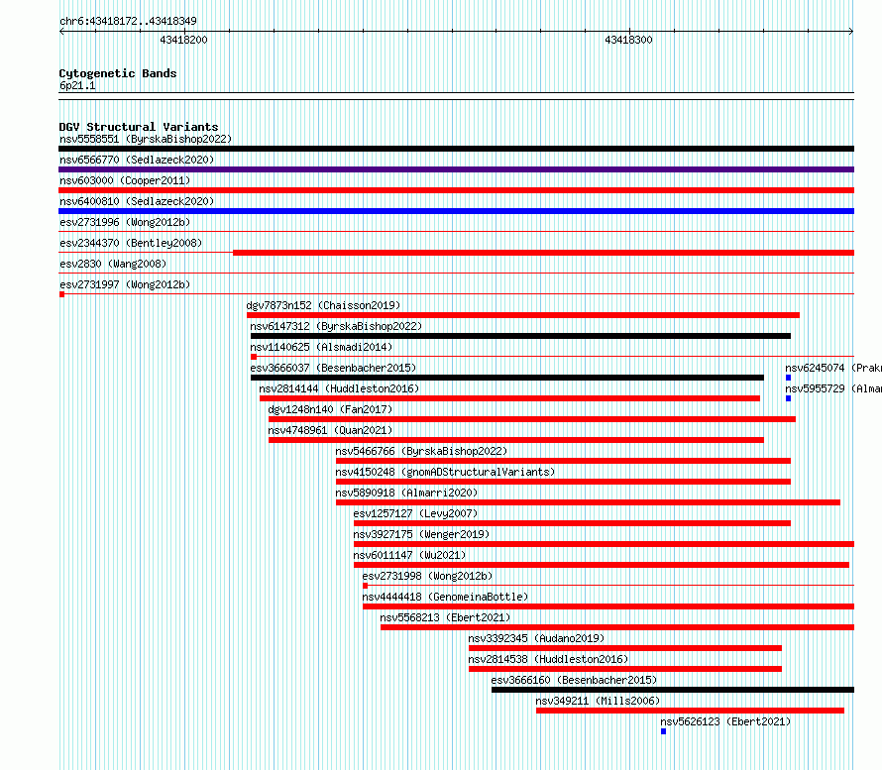Click dgv1248n140 (Fan2017) label
Screen dimensions: 882x770
coord(330,409)
